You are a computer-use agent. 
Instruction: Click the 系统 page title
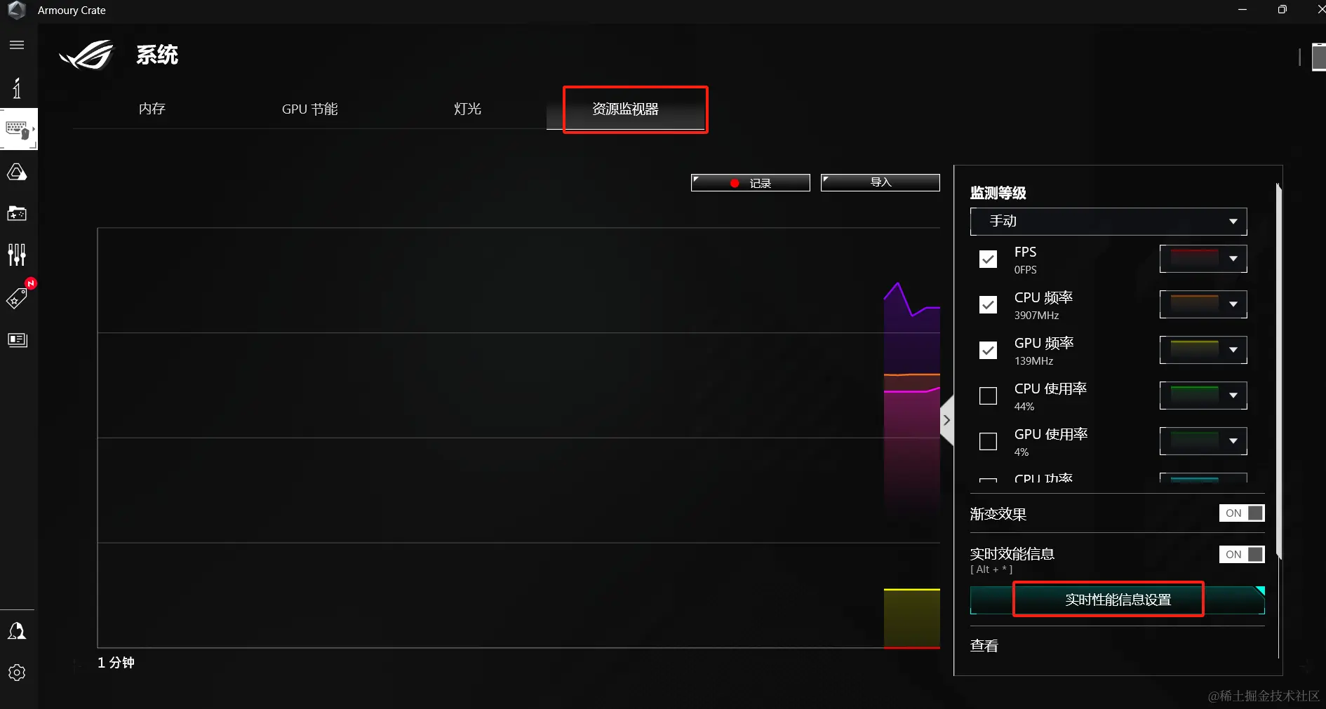click(157, 55)
